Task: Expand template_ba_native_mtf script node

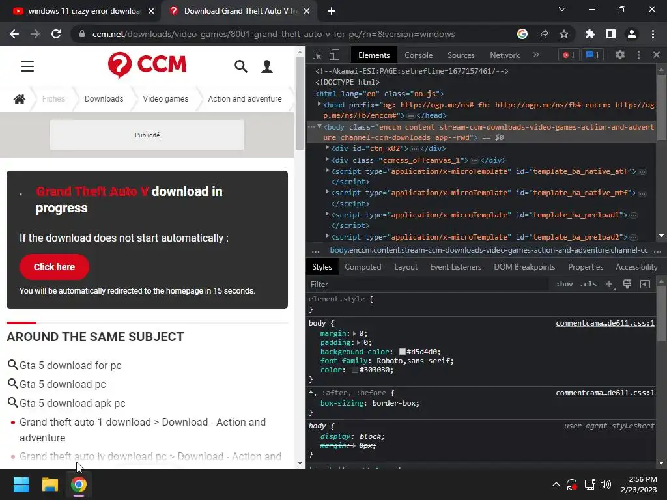Action: 327,192
